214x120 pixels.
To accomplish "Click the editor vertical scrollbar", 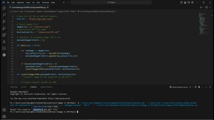I will coord(212,48).
